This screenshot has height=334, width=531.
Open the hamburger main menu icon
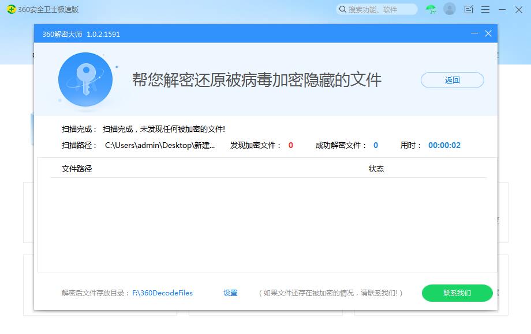click(x=485, y=9)
